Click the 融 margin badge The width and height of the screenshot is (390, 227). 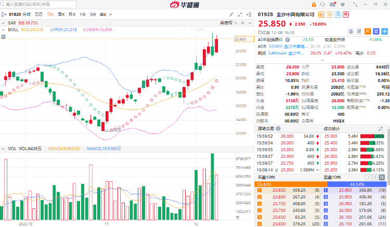[x=321, y=15]
